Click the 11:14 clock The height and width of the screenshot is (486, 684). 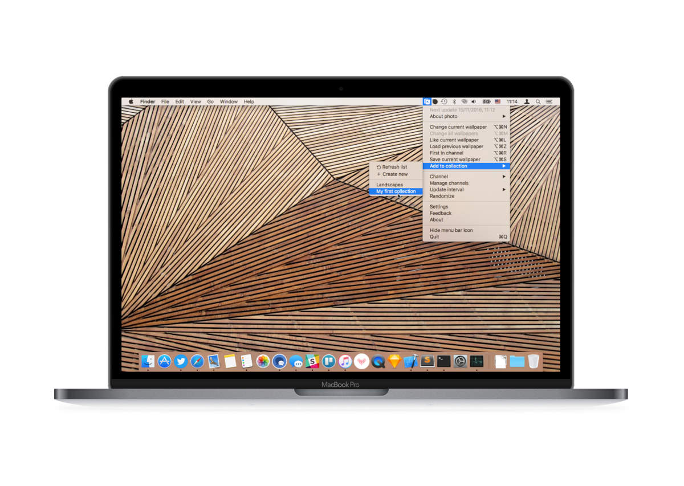point(512,101)
